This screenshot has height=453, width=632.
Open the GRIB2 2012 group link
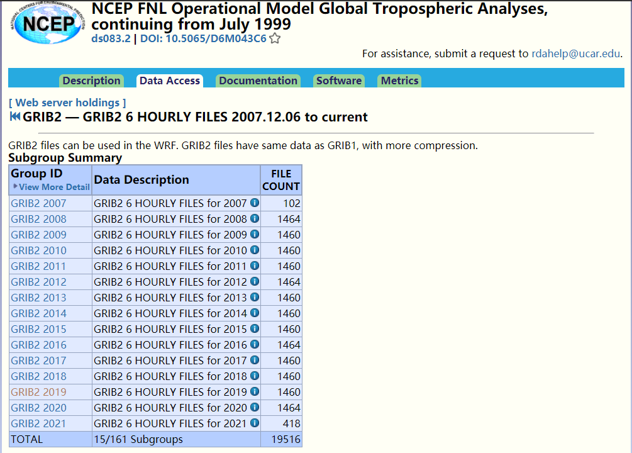(39, 282)
